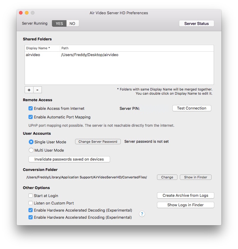Screen dimensions: 238x249
Task: Select Single User Mode radio button
Action: 31,142
